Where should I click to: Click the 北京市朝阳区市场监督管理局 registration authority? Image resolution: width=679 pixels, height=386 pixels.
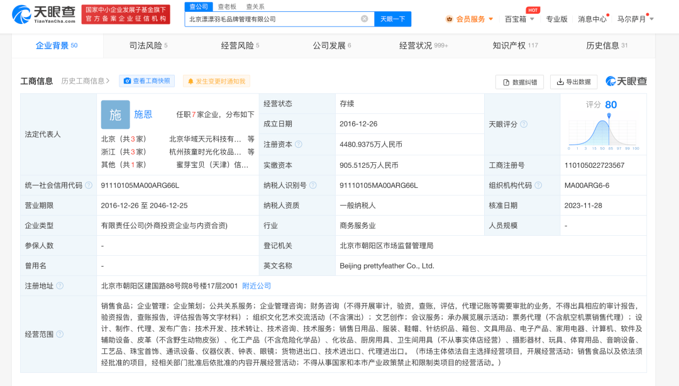pos(387,246)
